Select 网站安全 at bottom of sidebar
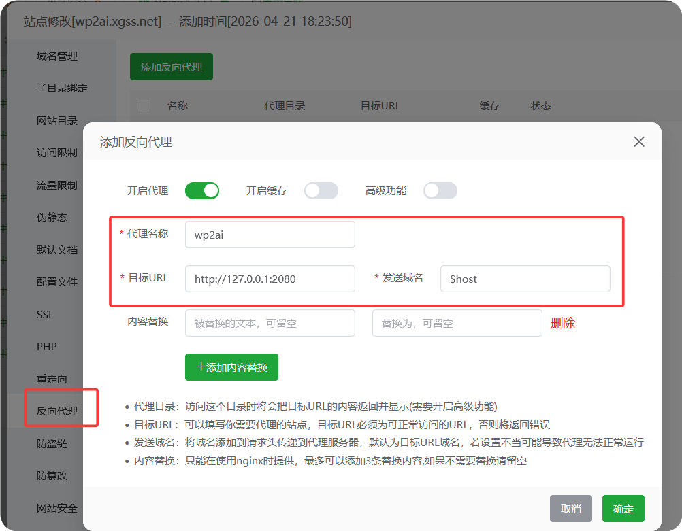 point(58,508)
